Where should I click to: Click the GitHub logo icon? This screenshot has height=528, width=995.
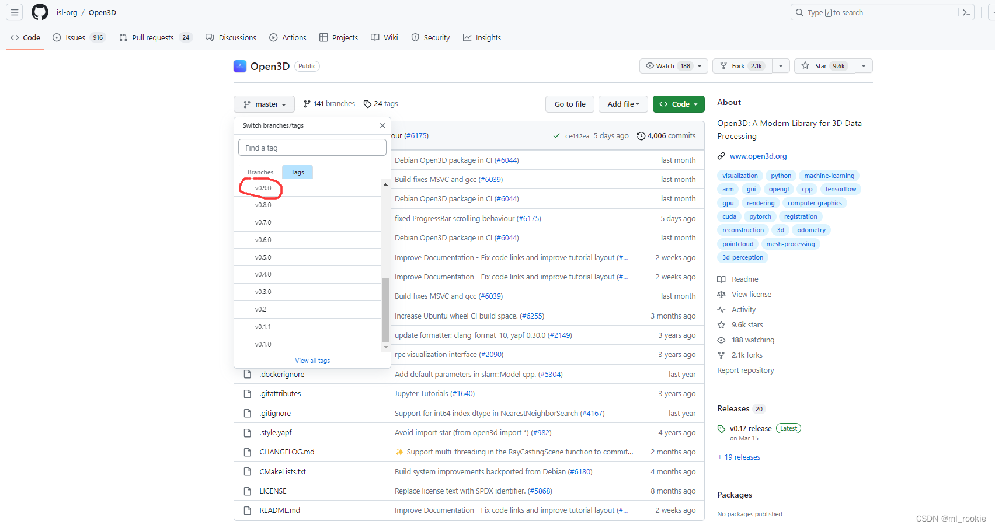pyautogui.click(x=40, y=12)
